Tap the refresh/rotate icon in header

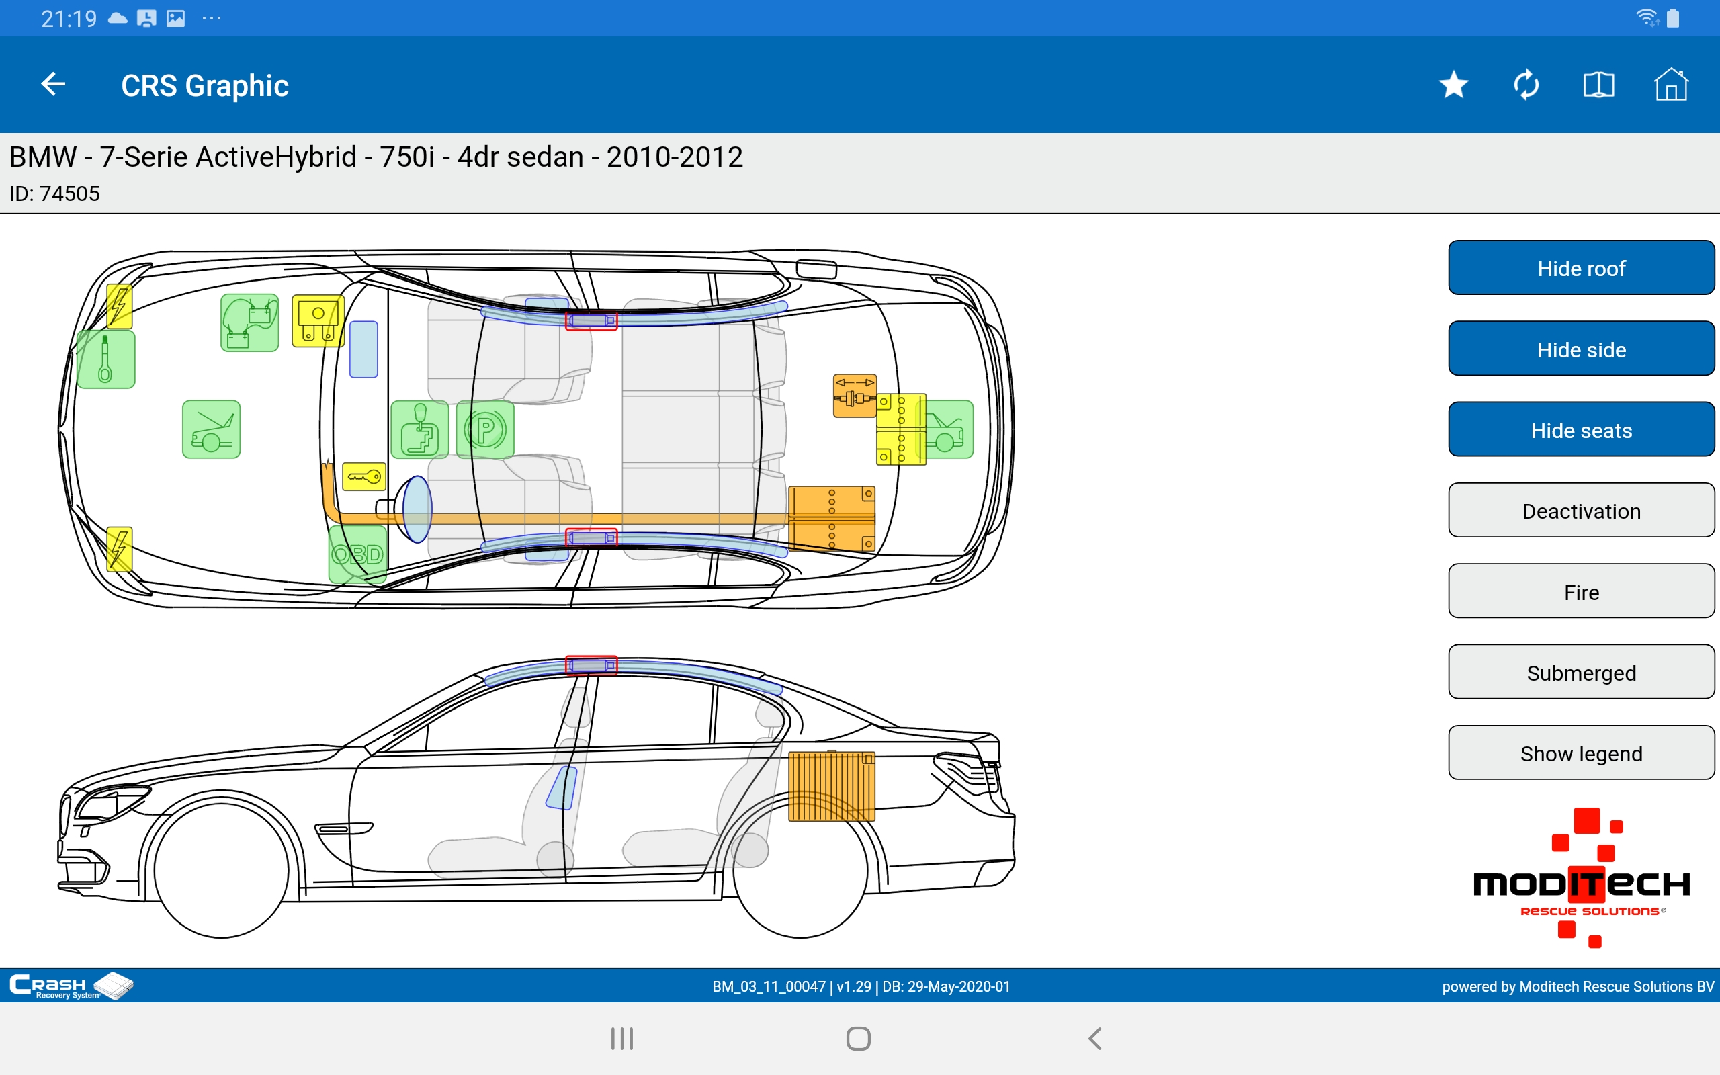(1526, 85)
